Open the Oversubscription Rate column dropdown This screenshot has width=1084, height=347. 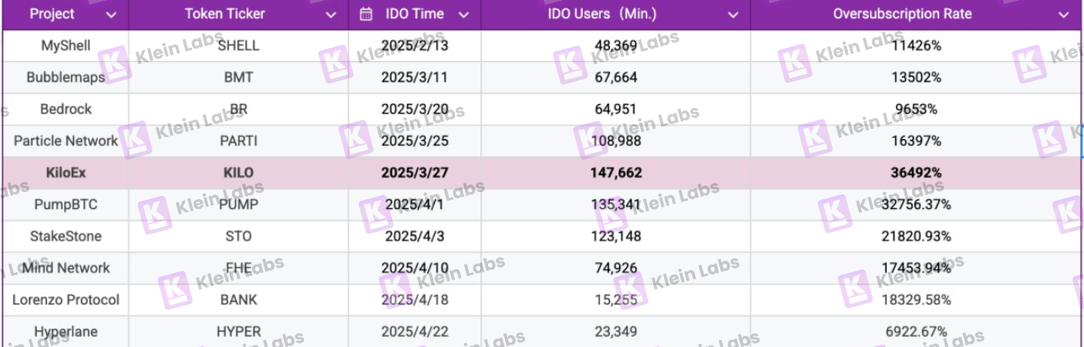point(1064,15)
